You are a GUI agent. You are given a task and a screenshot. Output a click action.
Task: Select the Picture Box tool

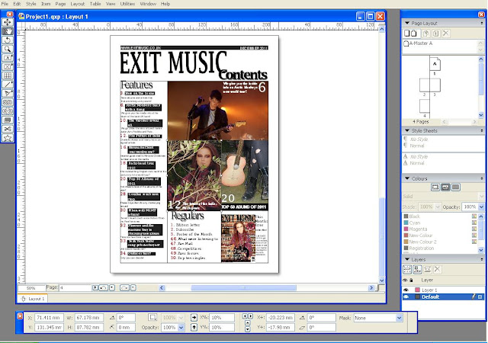point(8,66)
